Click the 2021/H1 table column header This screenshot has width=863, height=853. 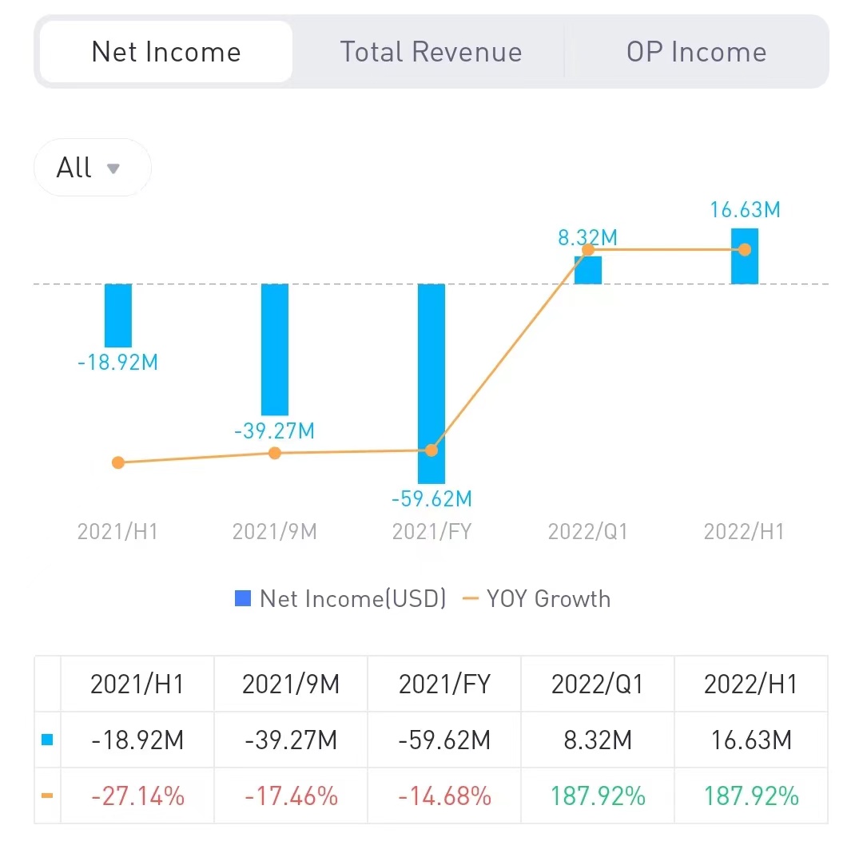tap(137, 684)
